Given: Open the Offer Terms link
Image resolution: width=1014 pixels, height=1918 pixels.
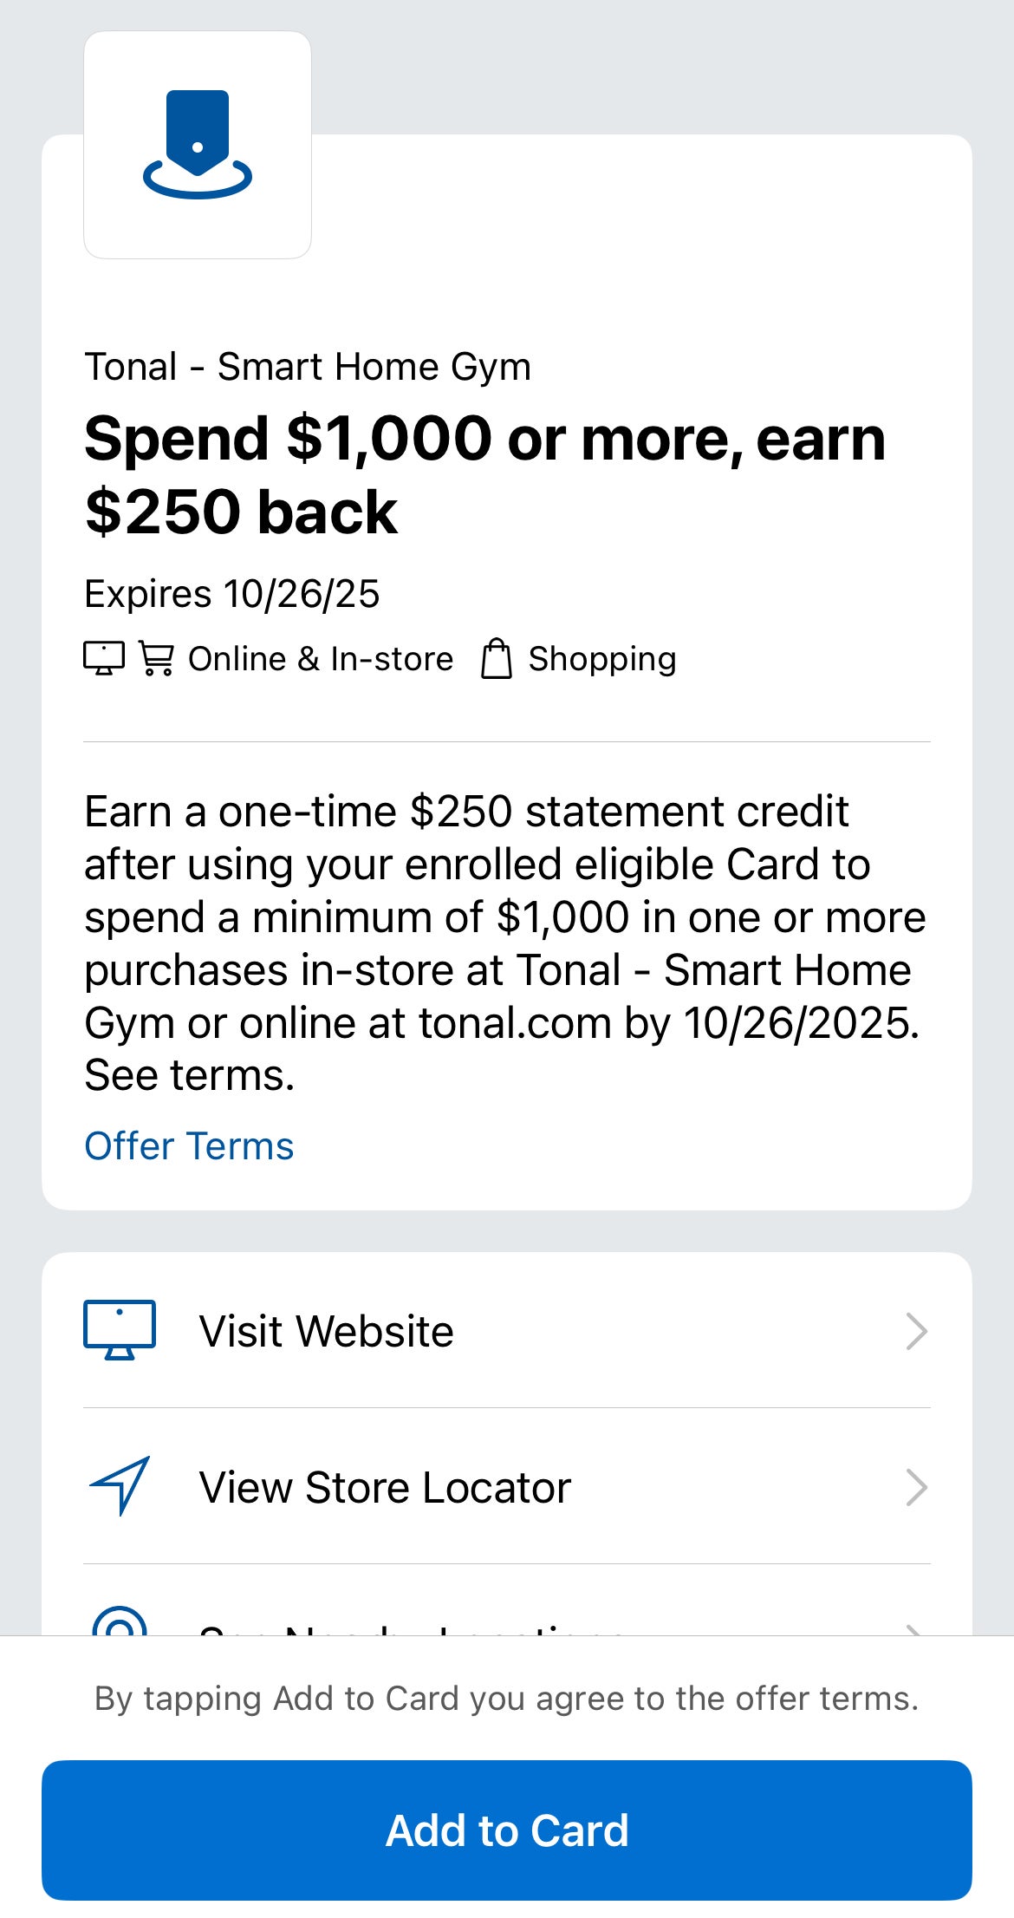Looking at the screenshot, I should (x=189, y=1146).
